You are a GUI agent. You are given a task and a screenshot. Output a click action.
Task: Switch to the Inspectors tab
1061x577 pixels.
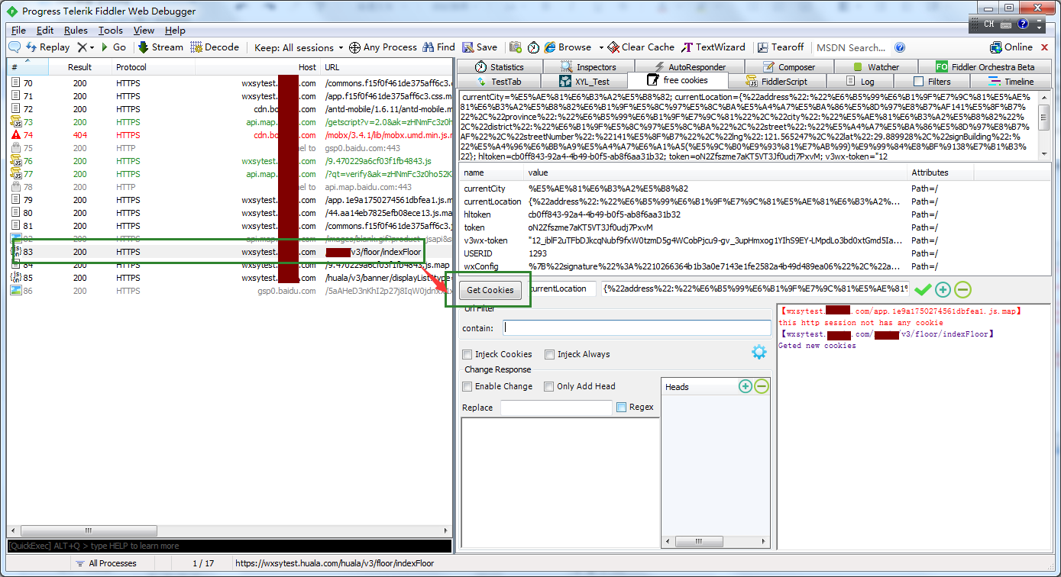tap(589, 67)
